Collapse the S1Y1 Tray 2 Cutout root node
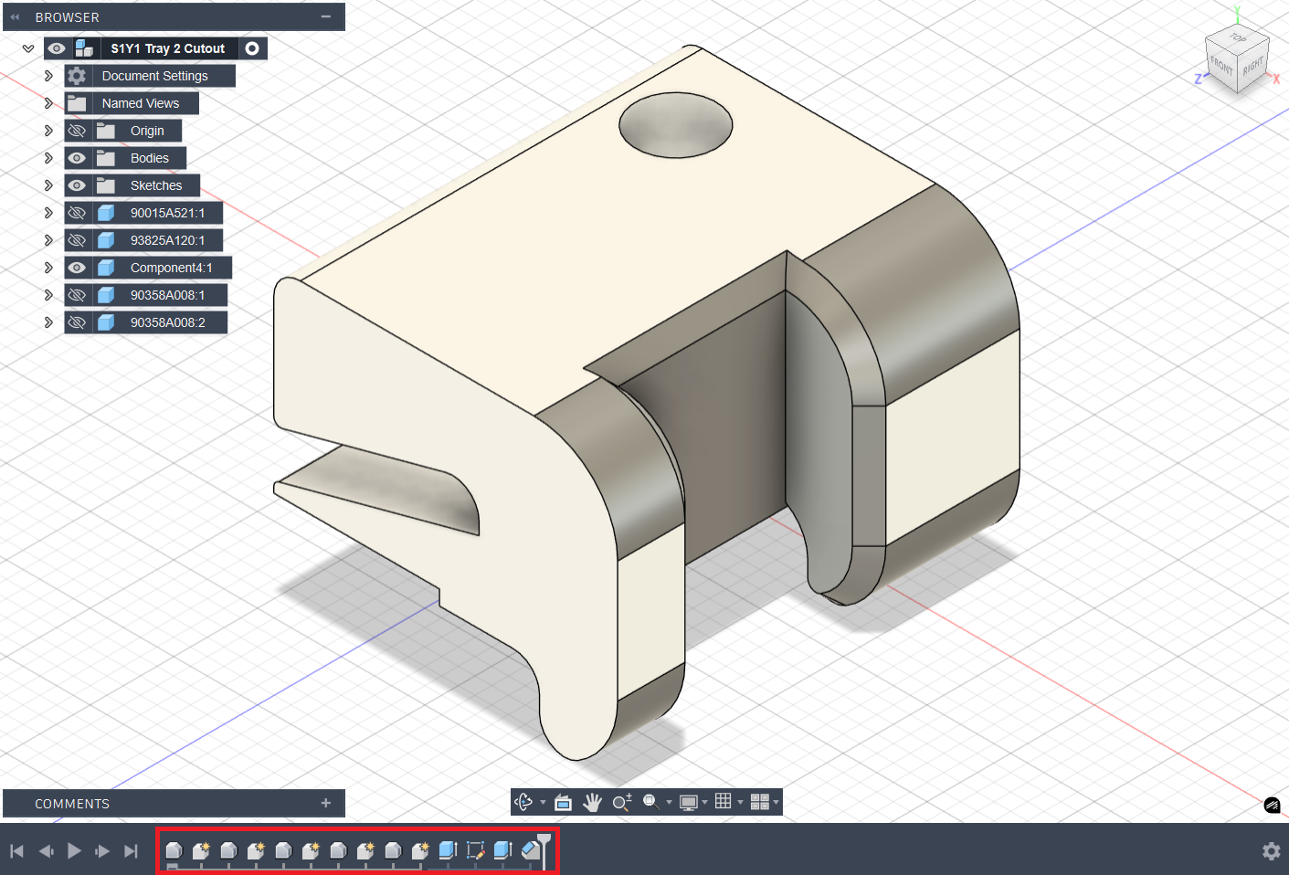 [28, 48]
